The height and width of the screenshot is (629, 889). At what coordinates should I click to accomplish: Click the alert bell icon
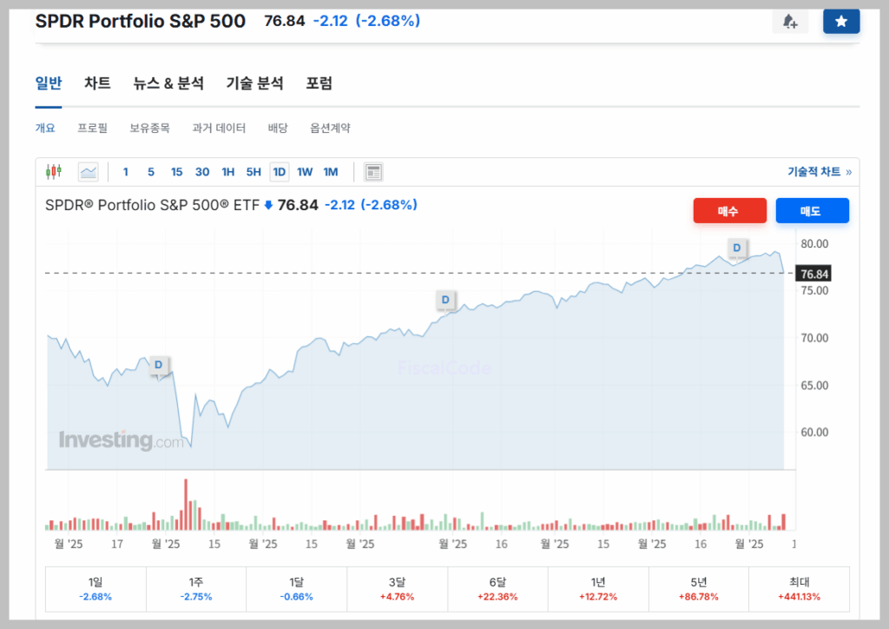click(x=790, y=22)
